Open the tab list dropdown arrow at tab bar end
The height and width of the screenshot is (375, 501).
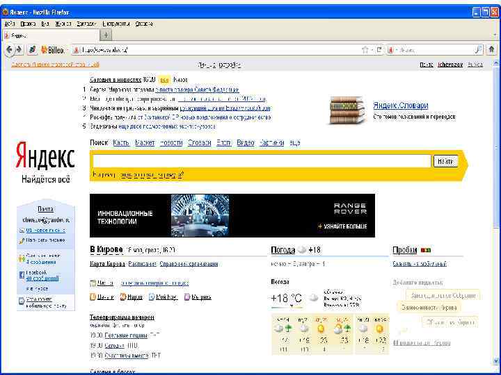coord(494,35)
